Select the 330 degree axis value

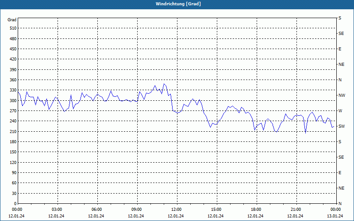13,90
